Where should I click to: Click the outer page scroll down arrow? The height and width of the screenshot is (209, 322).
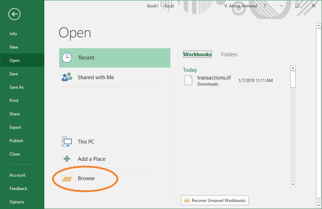tap(318, 205)
